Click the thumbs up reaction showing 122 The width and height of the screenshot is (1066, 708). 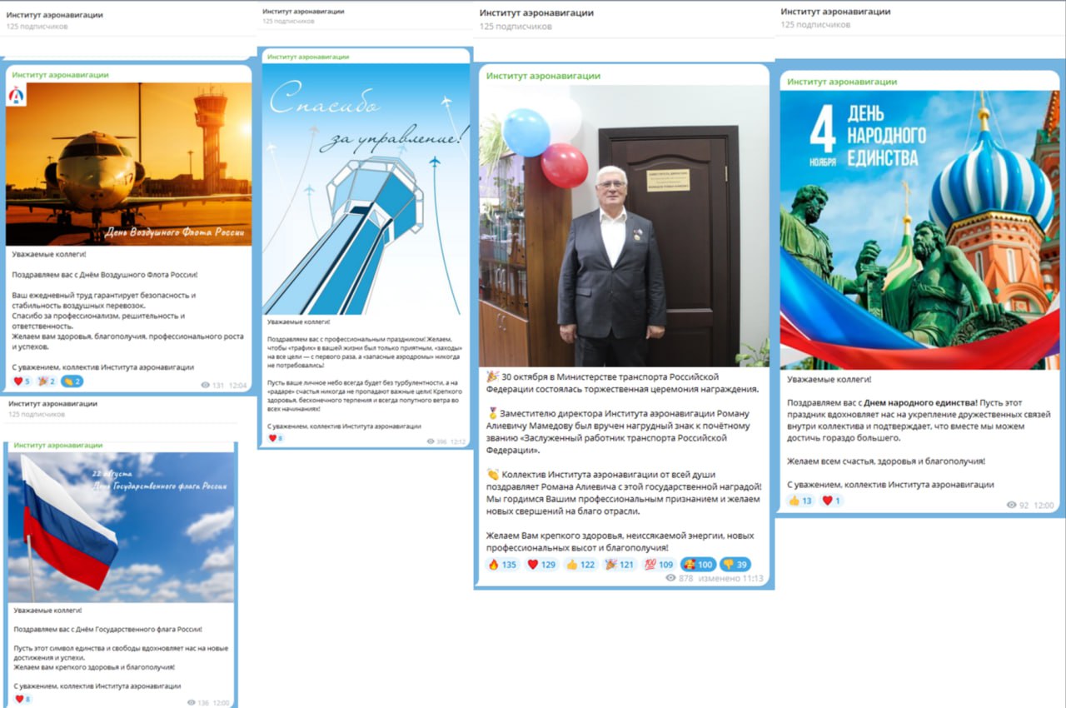pyautogui.click(x=580, y=564)
